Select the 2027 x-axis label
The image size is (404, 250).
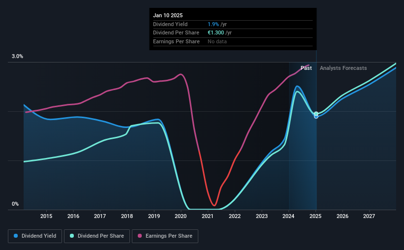coord(369,216)
